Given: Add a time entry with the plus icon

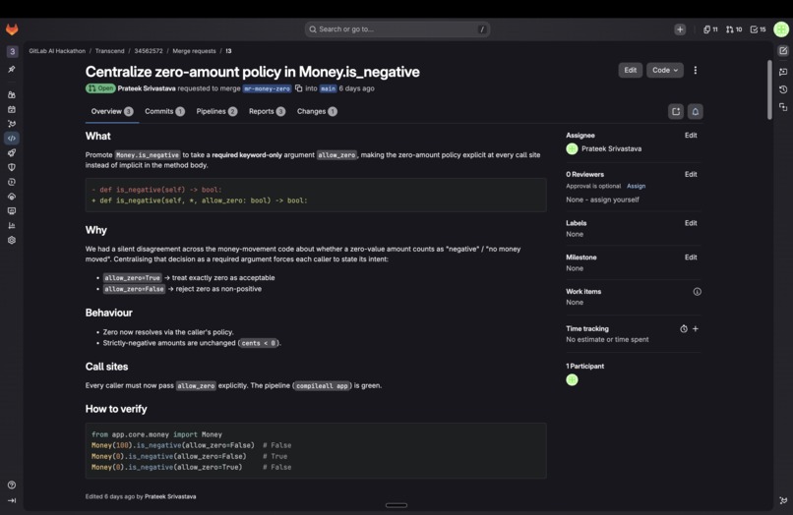Looking at the screenshot, I should point(696,328).
